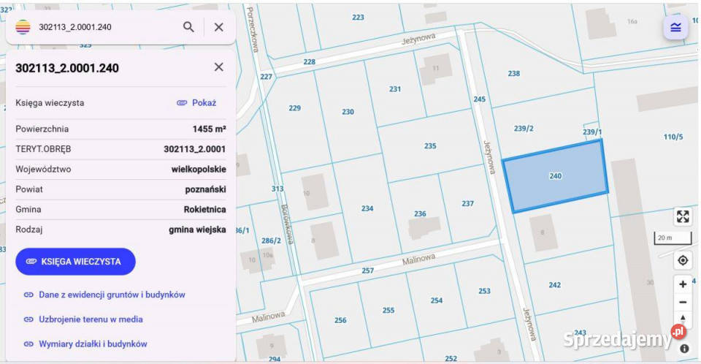Select parcel 242 on the map
Screen dimensions: 701x364
pyautogui.click(x=555, y=285)
